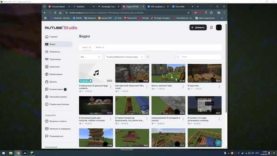
Task: Click the info icon next to sort dropdown
Action: tap(148, 57)
